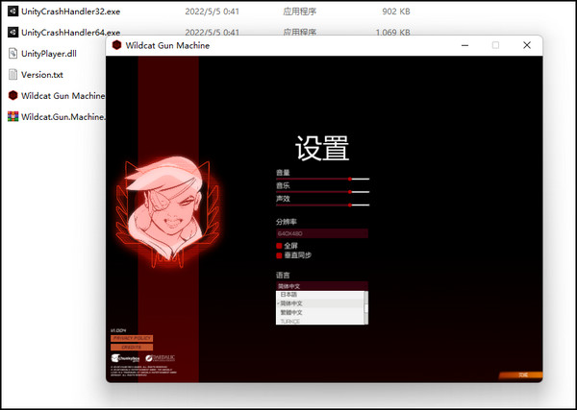Adjust the 音乐 music volume slider
This screenshot has height=410, width=577.
pos(322,192)
